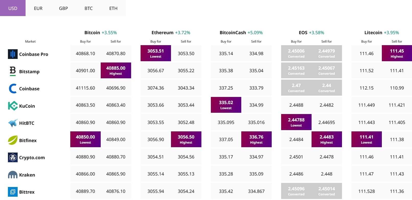Click HitBTC Ethereum sell price 3052.48
This screenshot has width=412, height=200.
click(186, 122)
